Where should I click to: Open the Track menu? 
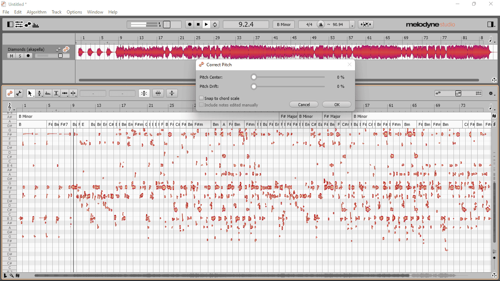click(x=56, y=12)
